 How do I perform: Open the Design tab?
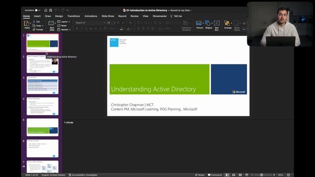click(59, 16)
